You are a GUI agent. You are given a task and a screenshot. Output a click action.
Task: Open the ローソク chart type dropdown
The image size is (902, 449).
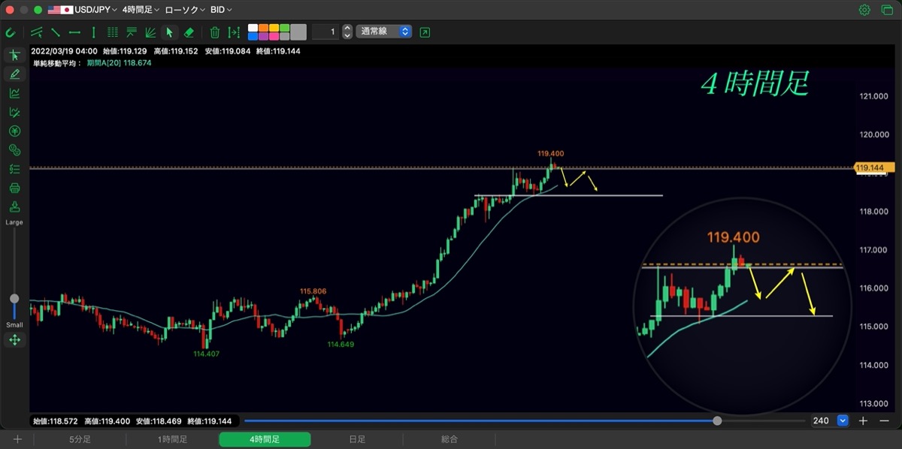pyautogui.click(x=184, y=10)
